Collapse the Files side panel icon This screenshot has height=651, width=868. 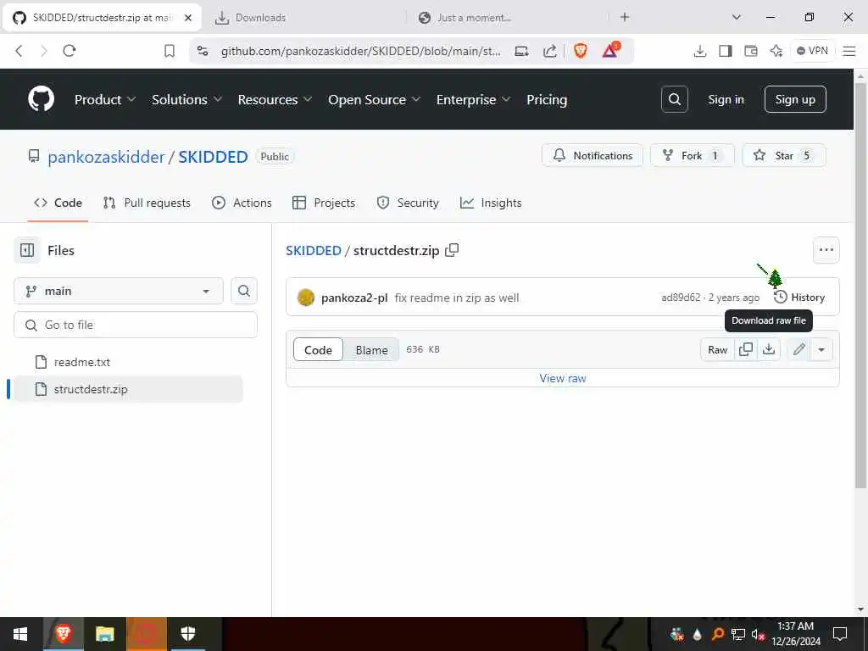tap(27, 250)
